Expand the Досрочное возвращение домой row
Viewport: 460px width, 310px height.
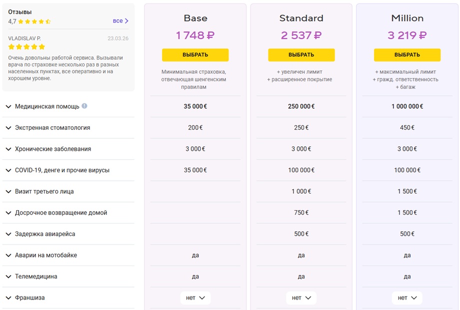[68, 213]
